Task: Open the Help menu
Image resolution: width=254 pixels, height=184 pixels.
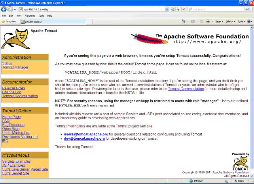Action: pos(50,16)
